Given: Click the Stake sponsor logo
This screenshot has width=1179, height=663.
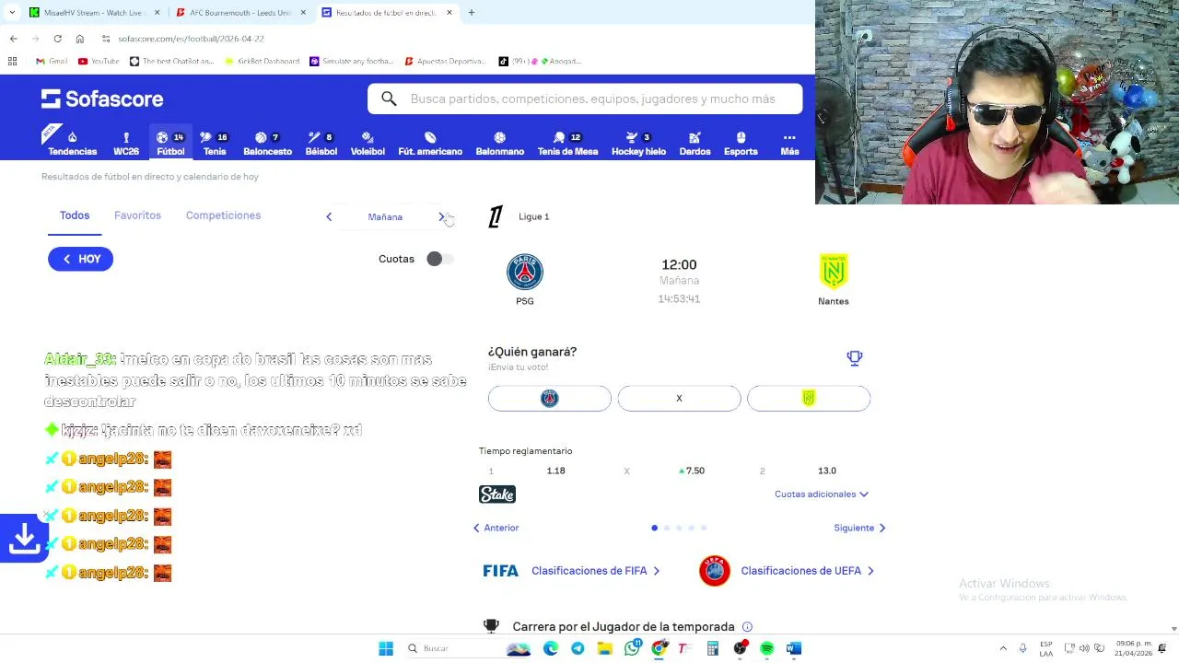Looking at the screenshot, I should (497, 494).
